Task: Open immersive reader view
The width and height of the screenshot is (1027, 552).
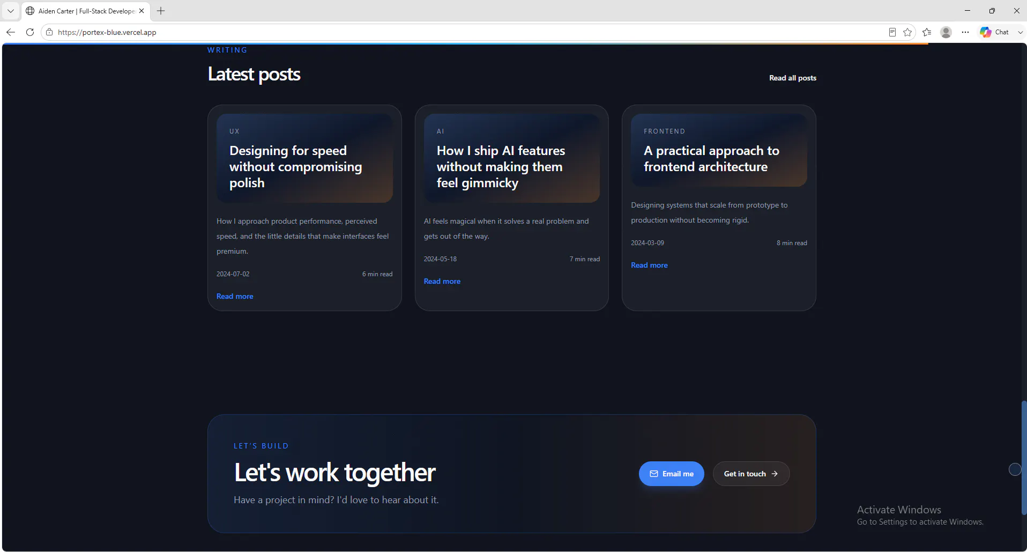Action: point(892,32)
